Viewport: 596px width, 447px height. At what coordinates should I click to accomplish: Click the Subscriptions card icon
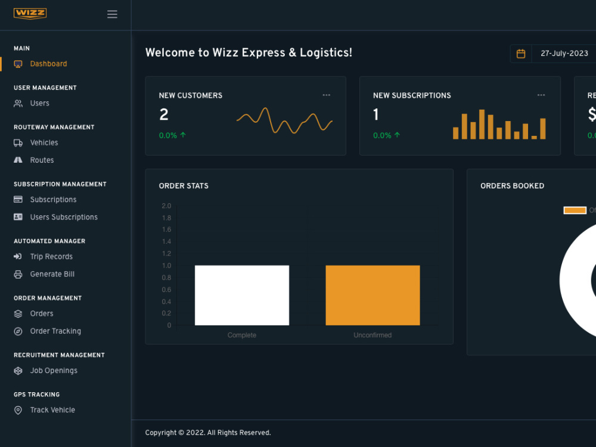coord(18,200)
